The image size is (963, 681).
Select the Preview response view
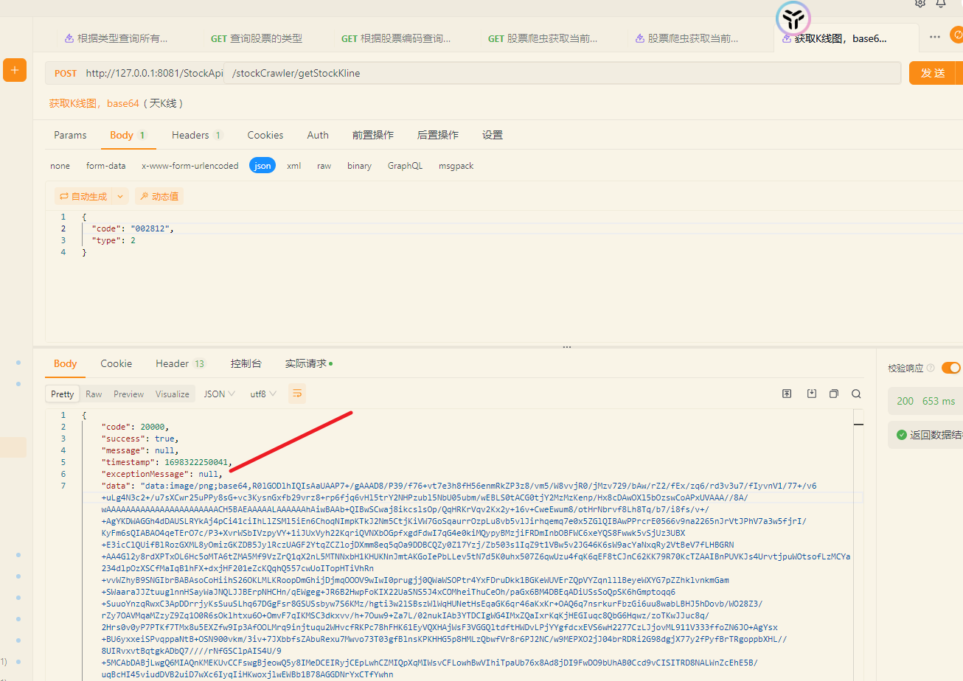129,394
